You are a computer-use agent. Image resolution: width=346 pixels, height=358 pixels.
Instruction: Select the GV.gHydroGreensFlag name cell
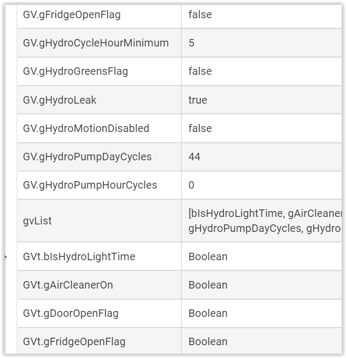click(99, 72)
